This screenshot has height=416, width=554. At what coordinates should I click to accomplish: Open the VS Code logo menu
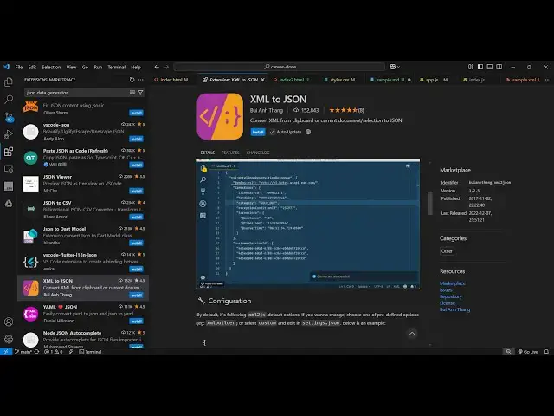click(x=6, y=67)
